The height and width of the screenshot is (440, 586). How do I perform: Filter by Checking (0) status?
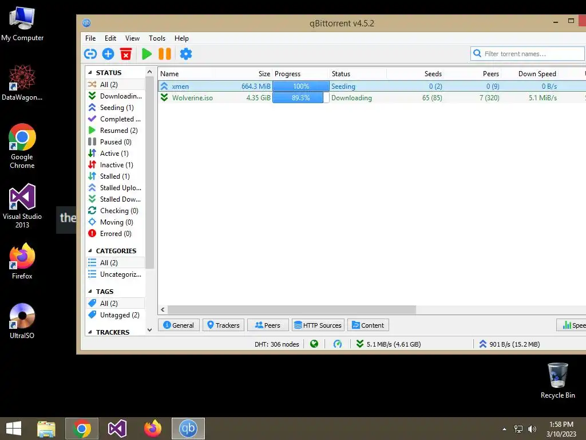coord(116,211)
